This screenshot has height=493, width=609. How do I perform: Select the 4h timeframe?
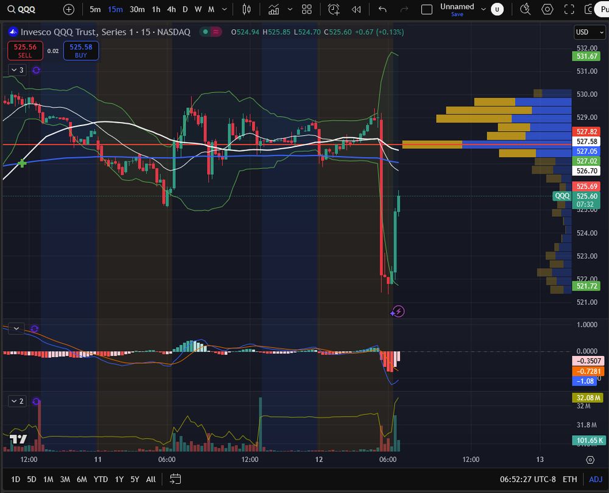171,9
